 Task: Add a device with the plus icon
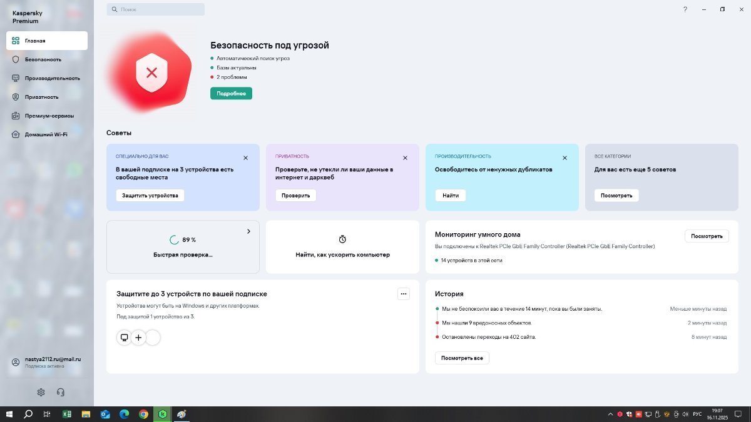click(x=138, y=338)
